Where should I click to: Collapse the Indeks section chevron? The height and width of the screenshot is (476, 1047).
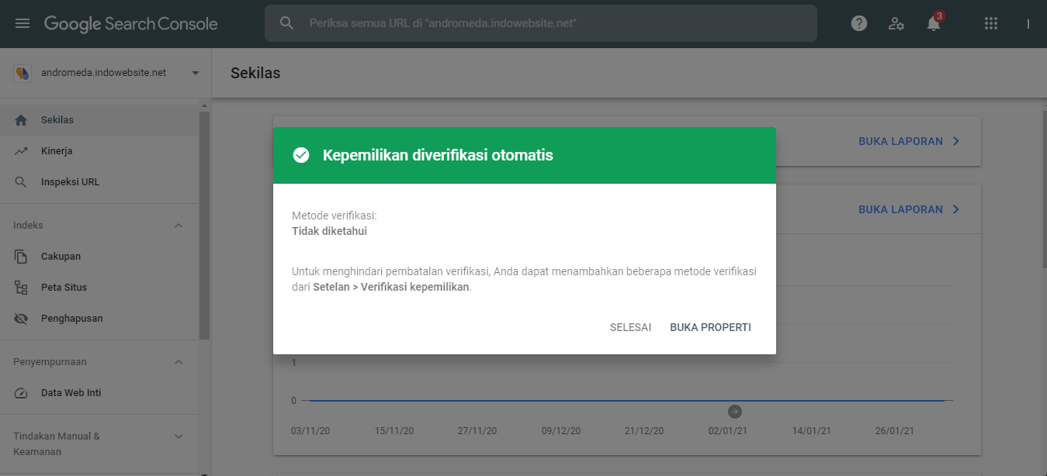179,225
